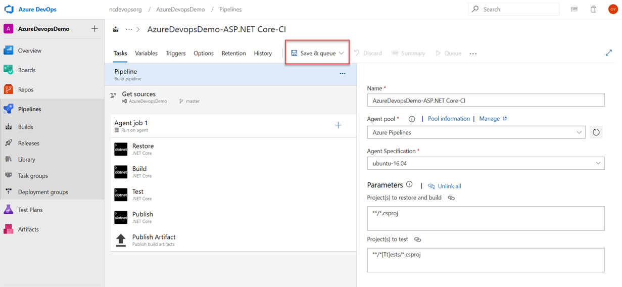Open Test Plans in sidebar
Screen dimensions: 622x287
tap(30, 210)
